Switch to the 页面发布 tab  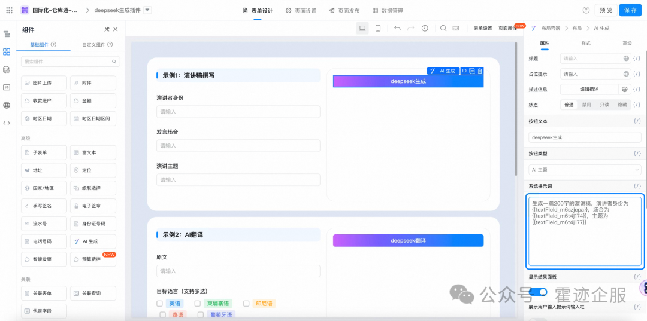pos(344,11)
